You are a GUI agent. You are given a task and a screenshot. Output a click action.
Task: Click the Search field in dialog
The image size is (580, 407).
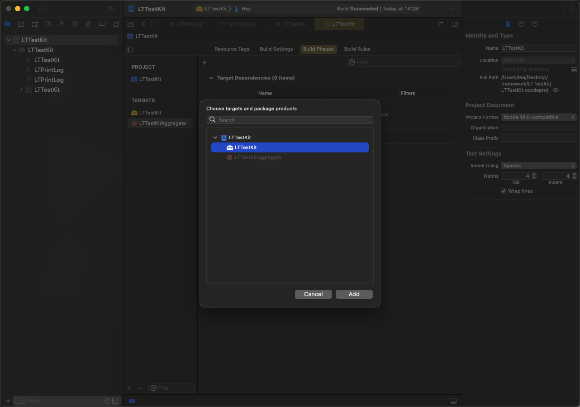coord(290,120)
